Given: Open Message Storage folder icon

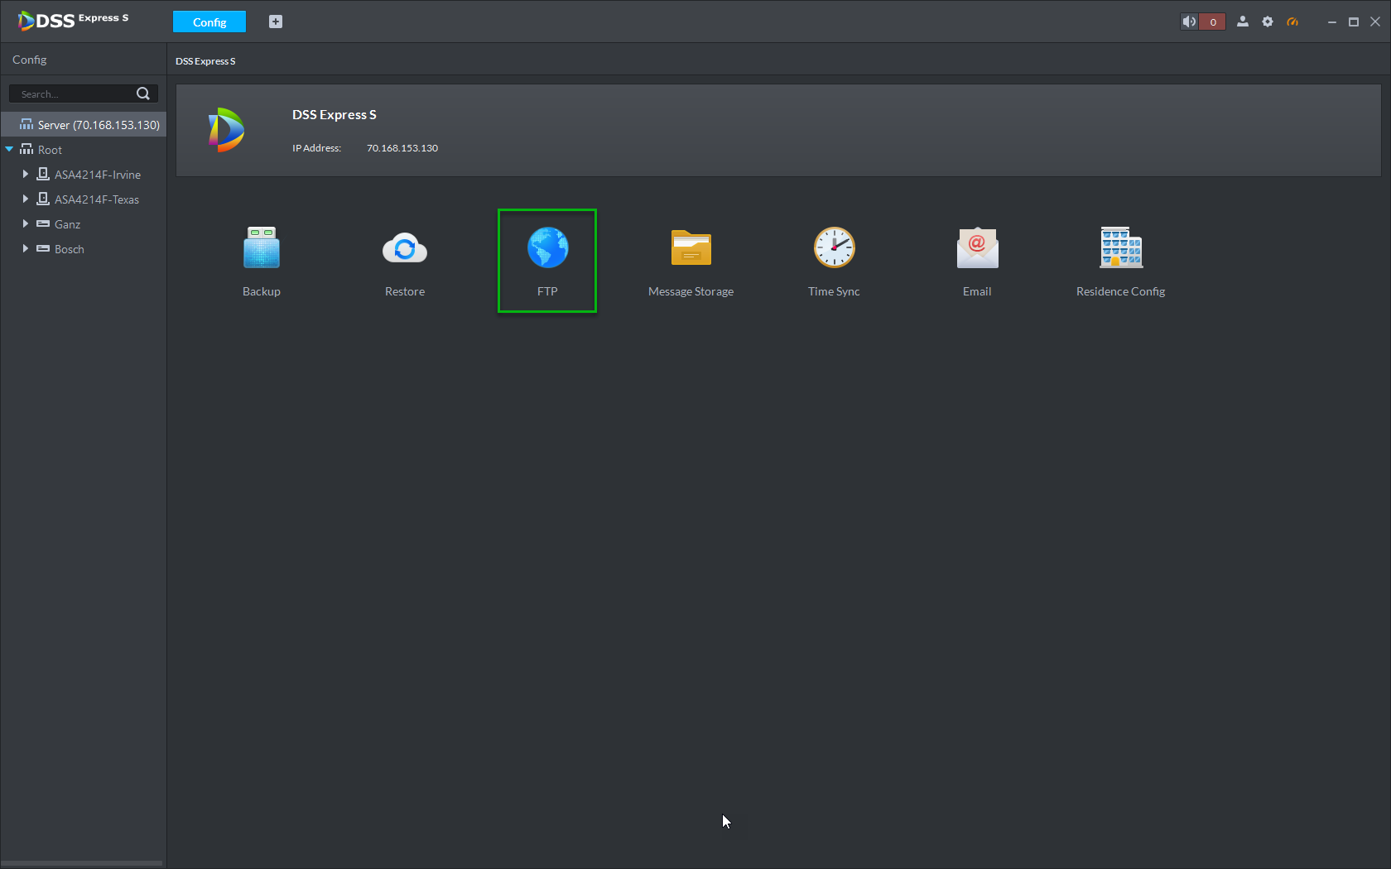Looking at the screenshot, I should [691, 247].
